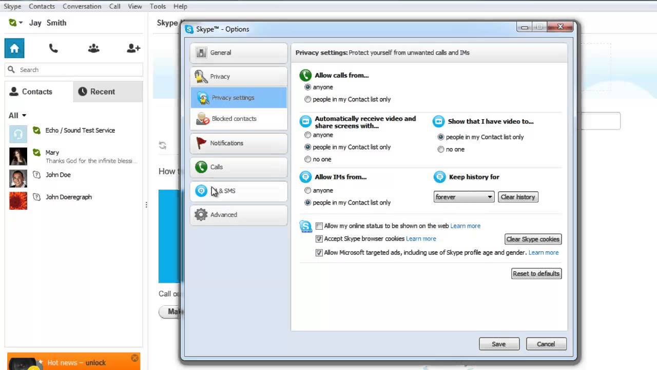Click Echo service online status icon
Image resolution: width=657 pixels, height=370 pixels.
pos(36,130)
